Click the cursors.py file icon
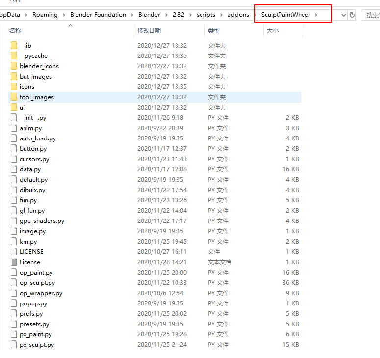Viewport: 380px width, 358px height. click(14, 159)
